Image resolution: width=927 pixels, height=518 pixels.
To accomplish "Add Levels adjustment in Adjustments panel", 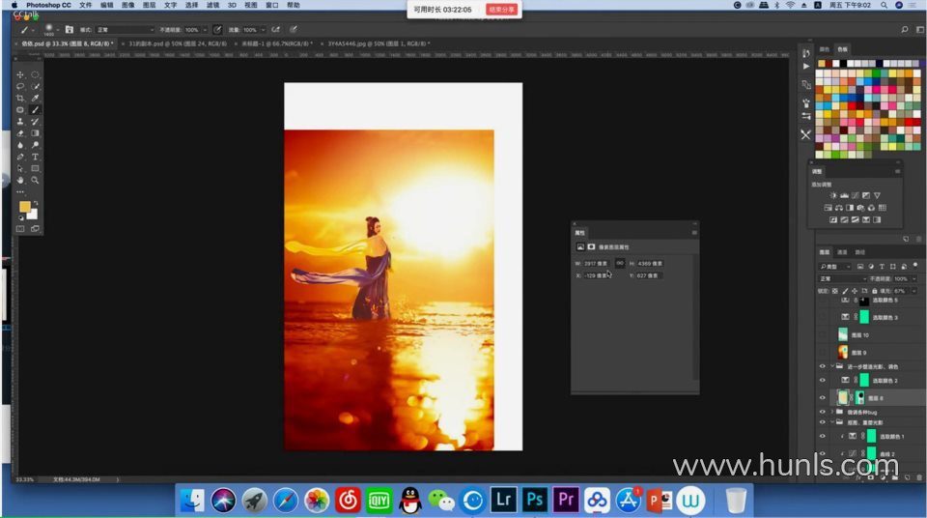I will click(x=844, y=195).
